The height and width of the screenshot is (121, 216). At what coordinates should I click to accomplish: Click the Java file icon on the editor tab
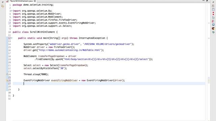point(7,1)
